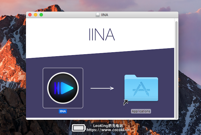Image resolution: width=201 pixels, height=135 pixels.
Task: Click the IINA window title text
Action: [x=105, y=15]
